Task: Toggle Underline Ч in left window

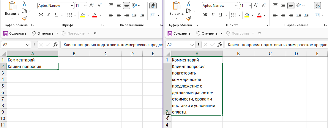Action: [56, 15]
